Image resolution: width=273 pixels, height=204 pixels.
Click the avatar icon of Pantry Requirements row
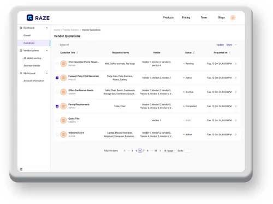click(x=63, y=106)
